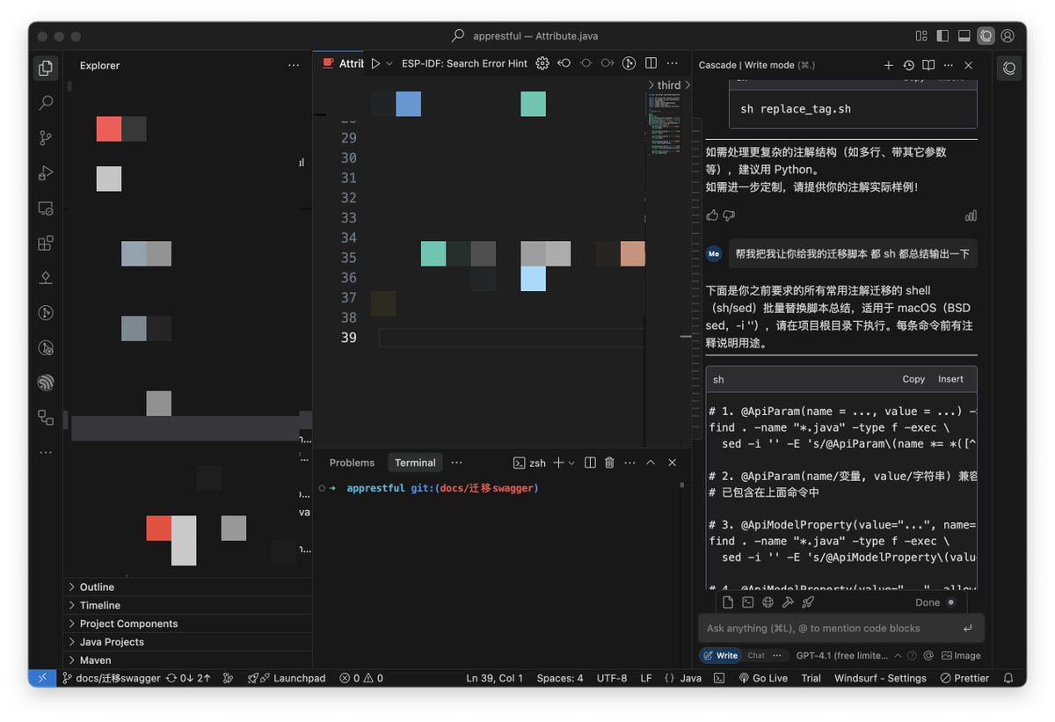Insert the sh code block

tap(950, 379)
